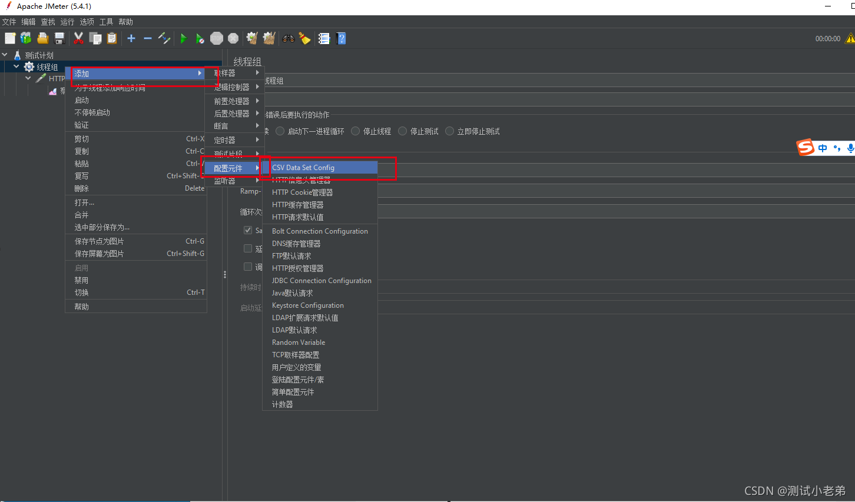Select the 停止线程 radio button

click(356, 131)
